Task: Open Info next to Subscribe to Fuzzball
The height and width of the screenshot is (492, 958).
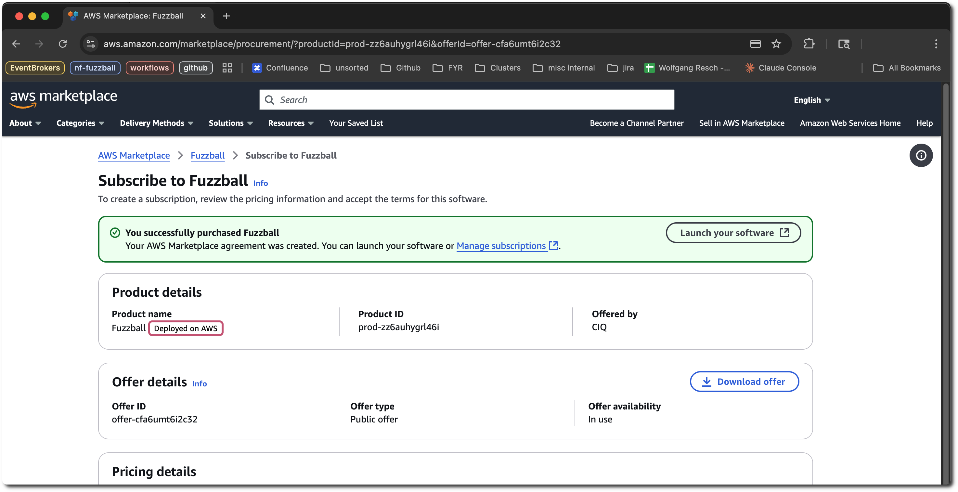Action: coord(260,183)
